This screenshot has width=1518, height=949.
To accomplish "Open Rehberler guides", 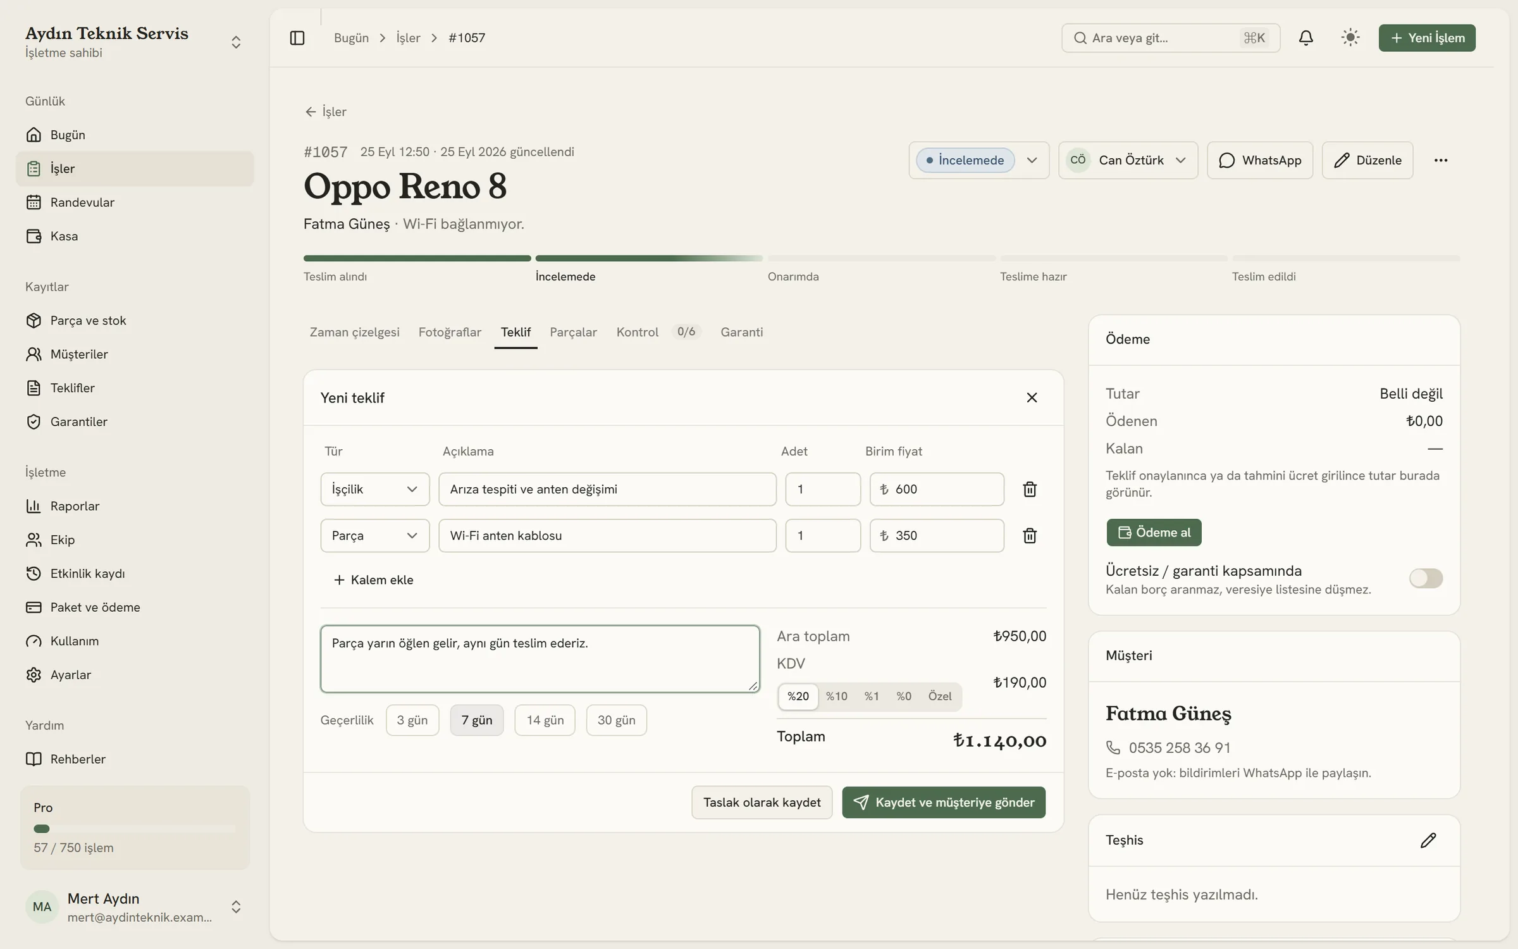I will (135, 759).
